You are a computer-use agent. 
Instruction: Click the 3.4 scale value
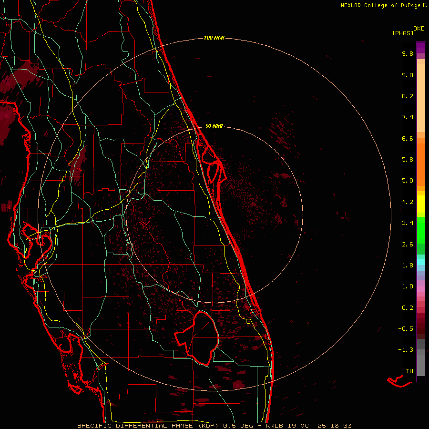[x=408, y=223]
